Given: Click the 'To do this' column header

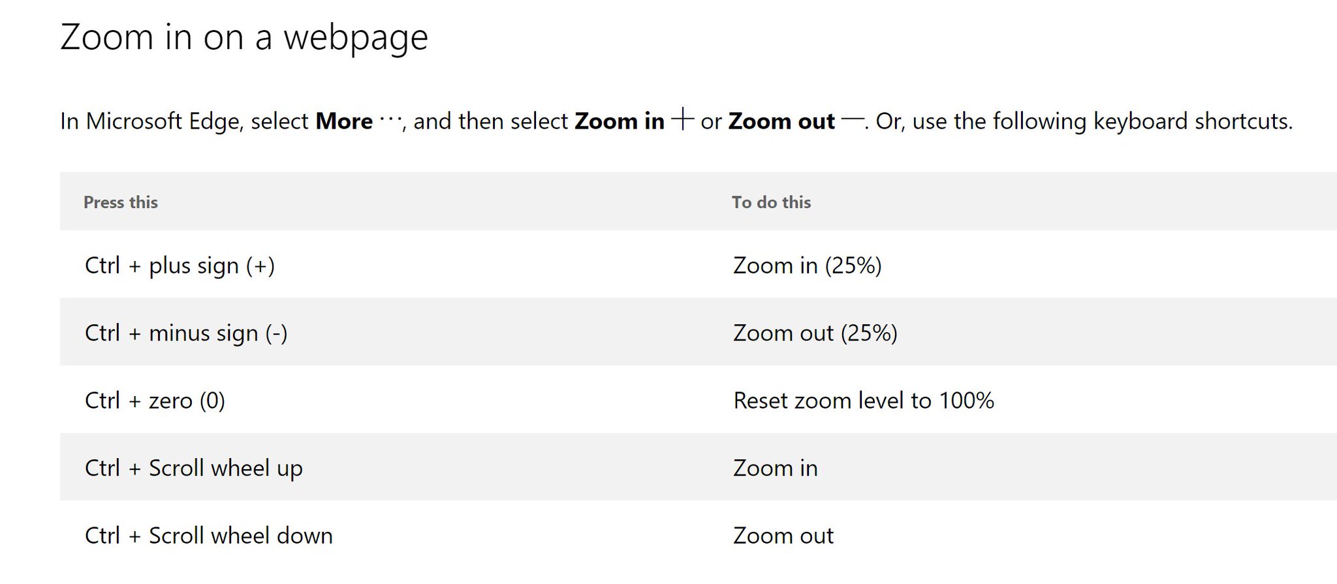Looking at the screenshot, I should [771, 202].
